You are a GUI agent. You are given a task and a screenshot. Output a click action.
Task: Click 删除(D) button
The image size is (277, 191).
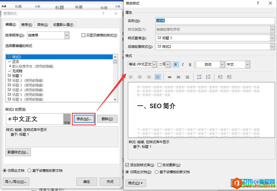pos(107,119)
